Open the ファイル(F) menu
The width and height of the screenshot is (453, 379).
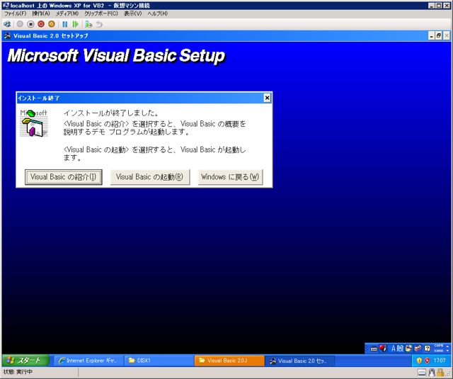[15, 13]
